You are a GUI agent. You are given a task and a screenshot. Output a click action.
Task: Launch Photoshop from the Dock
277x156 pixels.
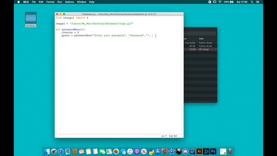[x=213, y=151]
